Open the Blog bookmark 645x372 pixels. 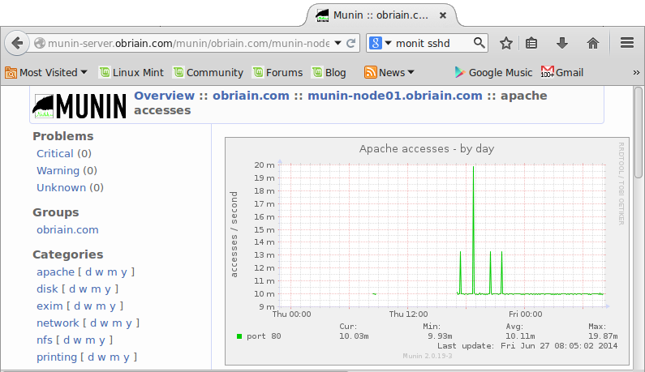pos(329,73)
